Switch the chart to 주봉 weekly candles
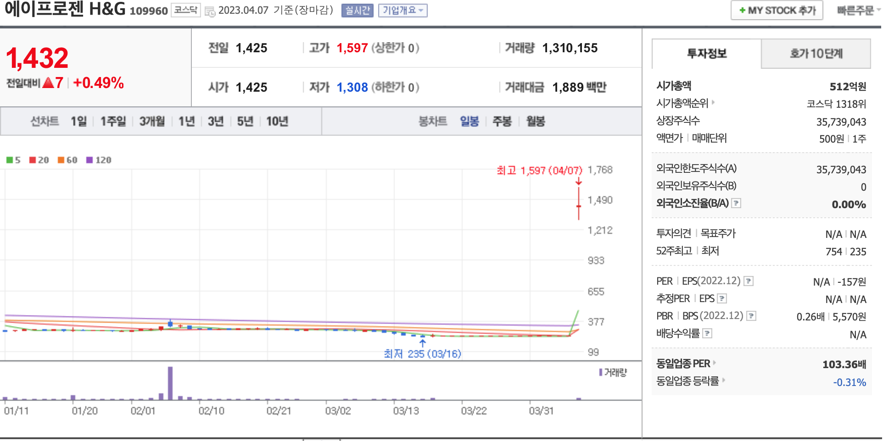Viewport: 883px width, 441px height. tap(502, 121)
